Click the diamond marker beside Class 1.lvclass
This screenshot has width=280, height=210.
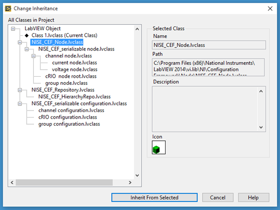[x=27, y=35]
